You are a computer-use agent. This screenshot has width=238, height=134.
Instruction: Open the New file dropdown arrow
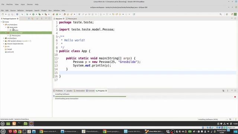[x=6, y=14]
